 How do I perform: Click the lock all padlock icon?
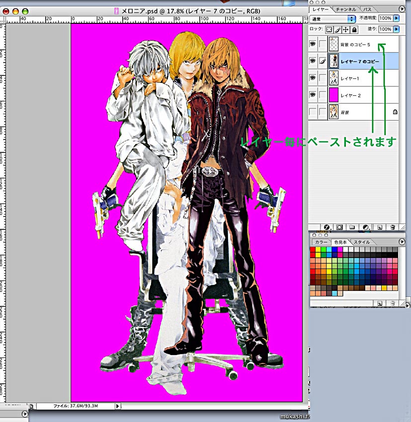[x=354, y=29]
